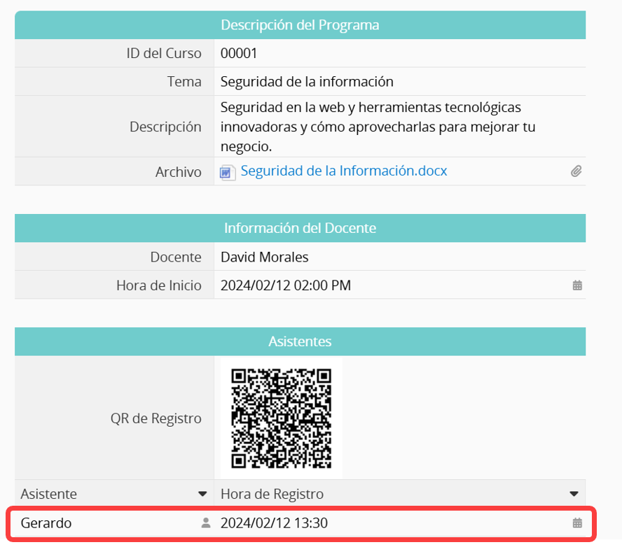Viewport: 622px width, 554px height.
Task: Expand the Asistente column dropdown arrow
Action: (202, 494)
